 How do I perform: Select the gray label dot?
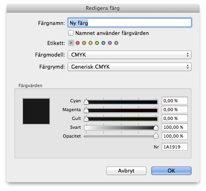(116, 43)
